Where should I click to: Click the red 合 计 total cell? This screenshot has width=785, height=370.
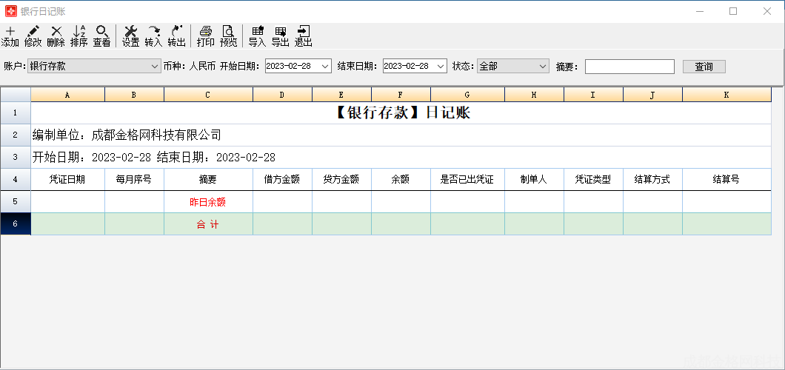(x=208, y=224)
